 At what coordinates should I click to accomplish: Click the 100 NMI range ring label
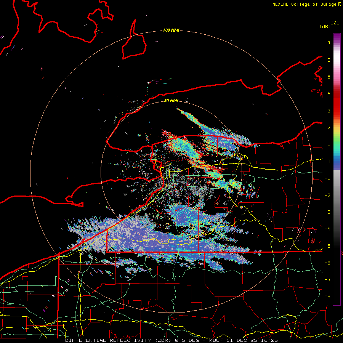pos(171,30)
